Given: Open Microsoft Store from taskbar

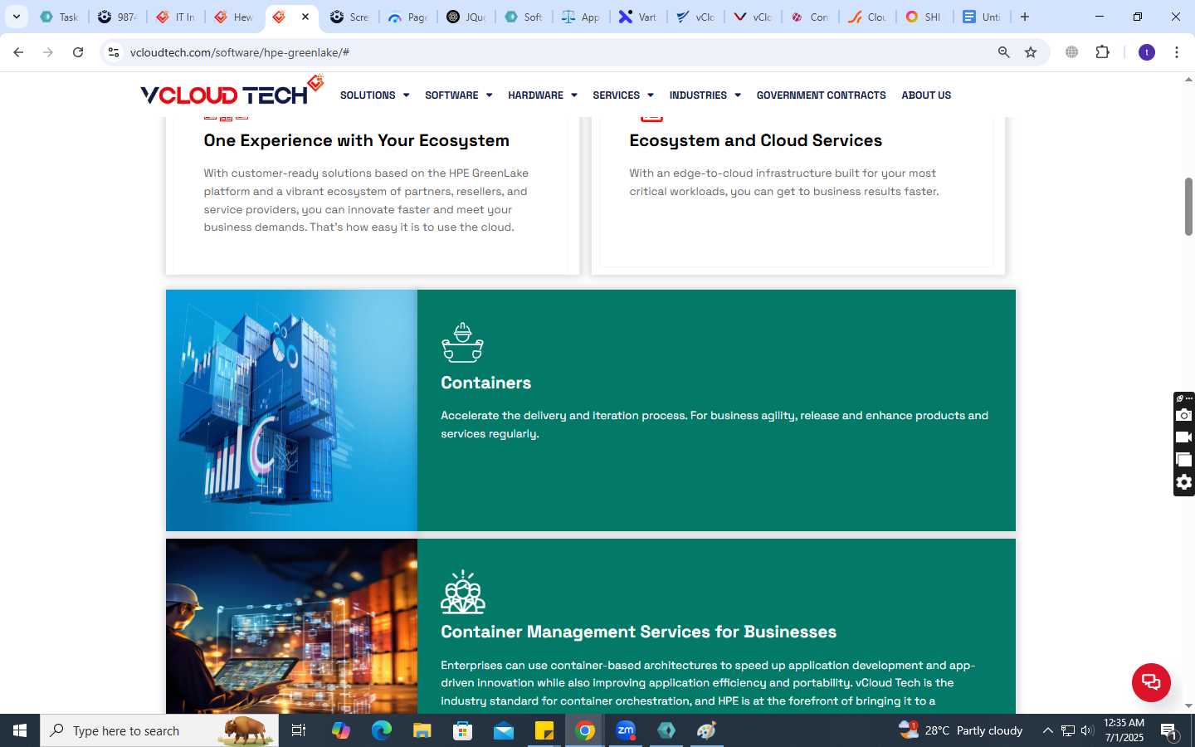Looking at the screenshot, I should click(463, 730).
